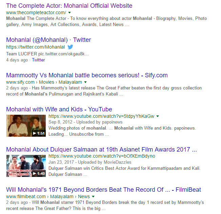Open dropdown arrow after YouTube 5tdpyYhKaGw URL
This screenshot has height=214, width=221.
pos(158,116)
